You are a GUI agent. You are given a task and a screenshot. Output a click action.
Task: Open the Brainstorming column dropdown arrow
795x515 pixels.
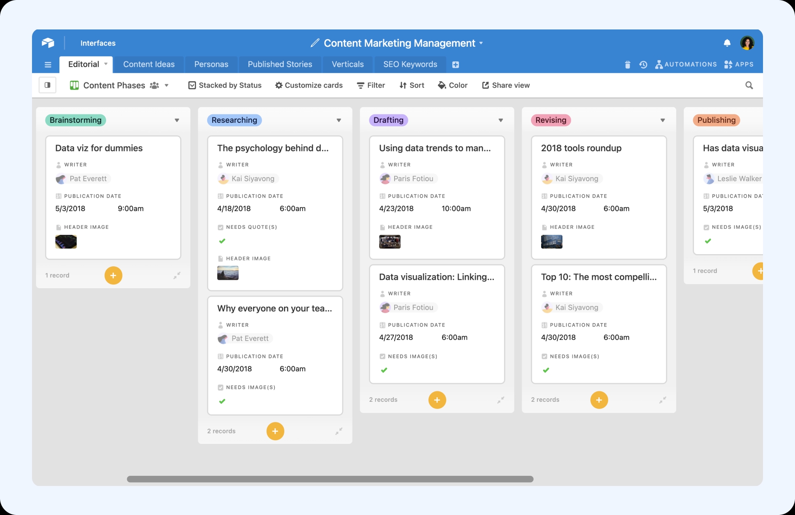coord(177,120)
